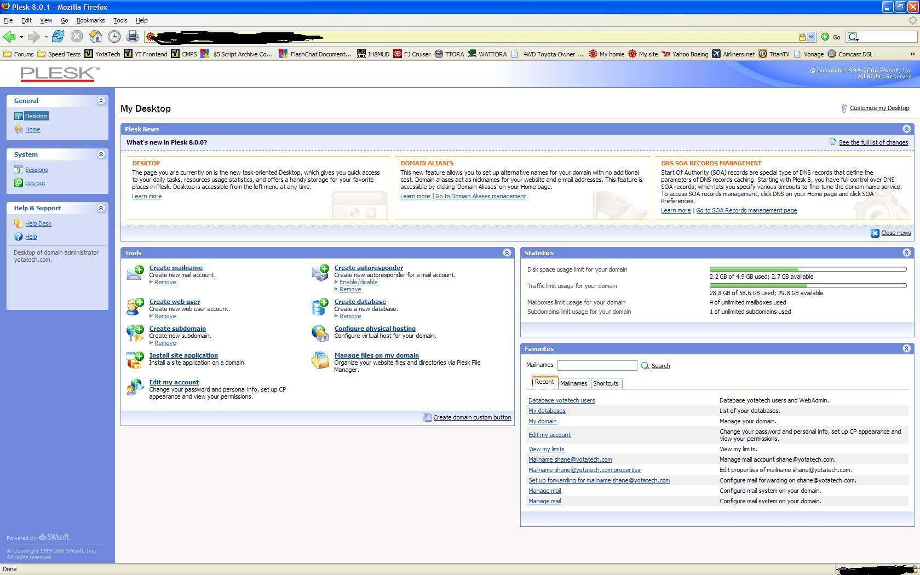Click Firefox Home toolbar button

(x=96, y=37)
